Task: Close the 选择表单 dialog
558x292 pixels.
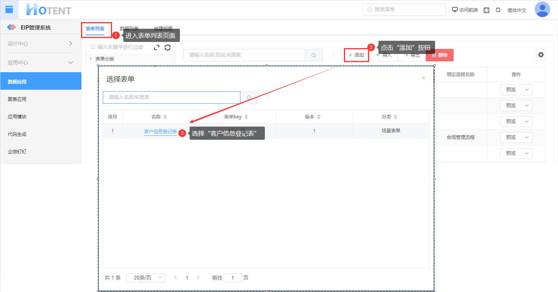Action: pos(423,78)
